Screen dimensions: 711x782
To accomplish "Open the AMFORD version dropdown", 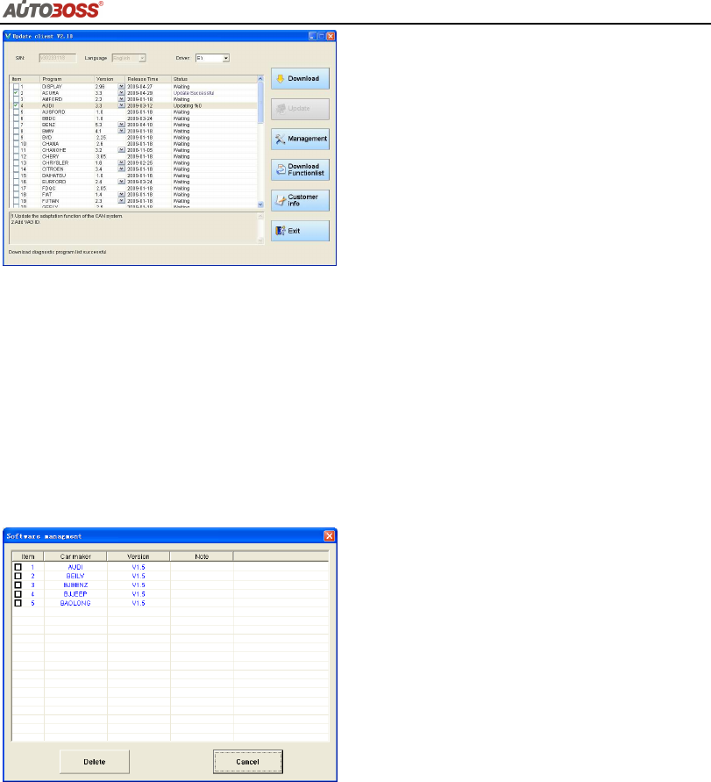I will pos(121,99).
